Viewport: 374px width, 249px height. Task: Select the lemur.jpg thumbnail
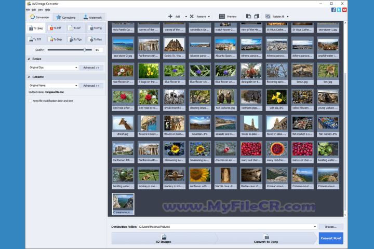[302, 74]
